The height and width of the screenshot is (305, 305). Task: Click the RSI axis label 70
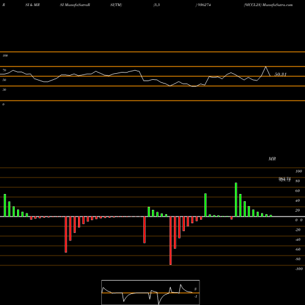(x=4, y=70)
